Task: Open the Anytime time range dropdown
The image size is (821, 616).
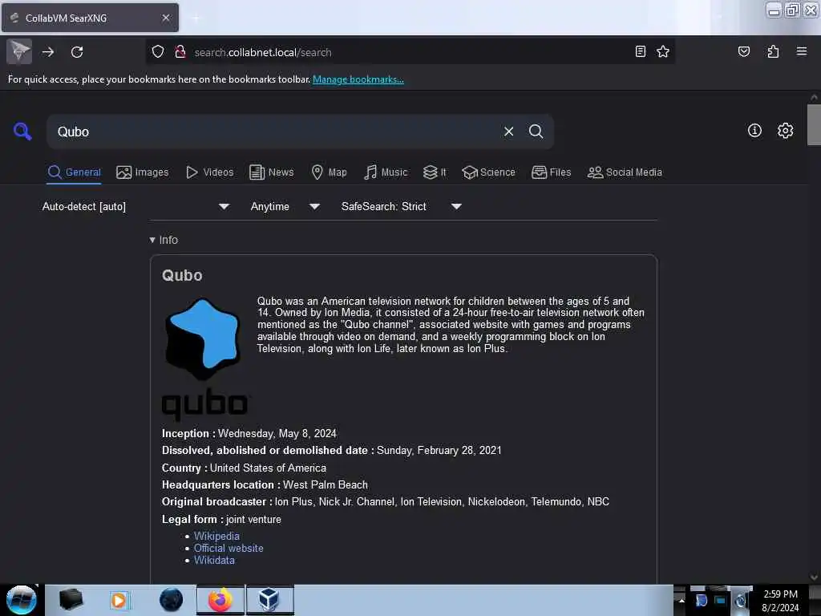Action: click(x=285, y=206)
